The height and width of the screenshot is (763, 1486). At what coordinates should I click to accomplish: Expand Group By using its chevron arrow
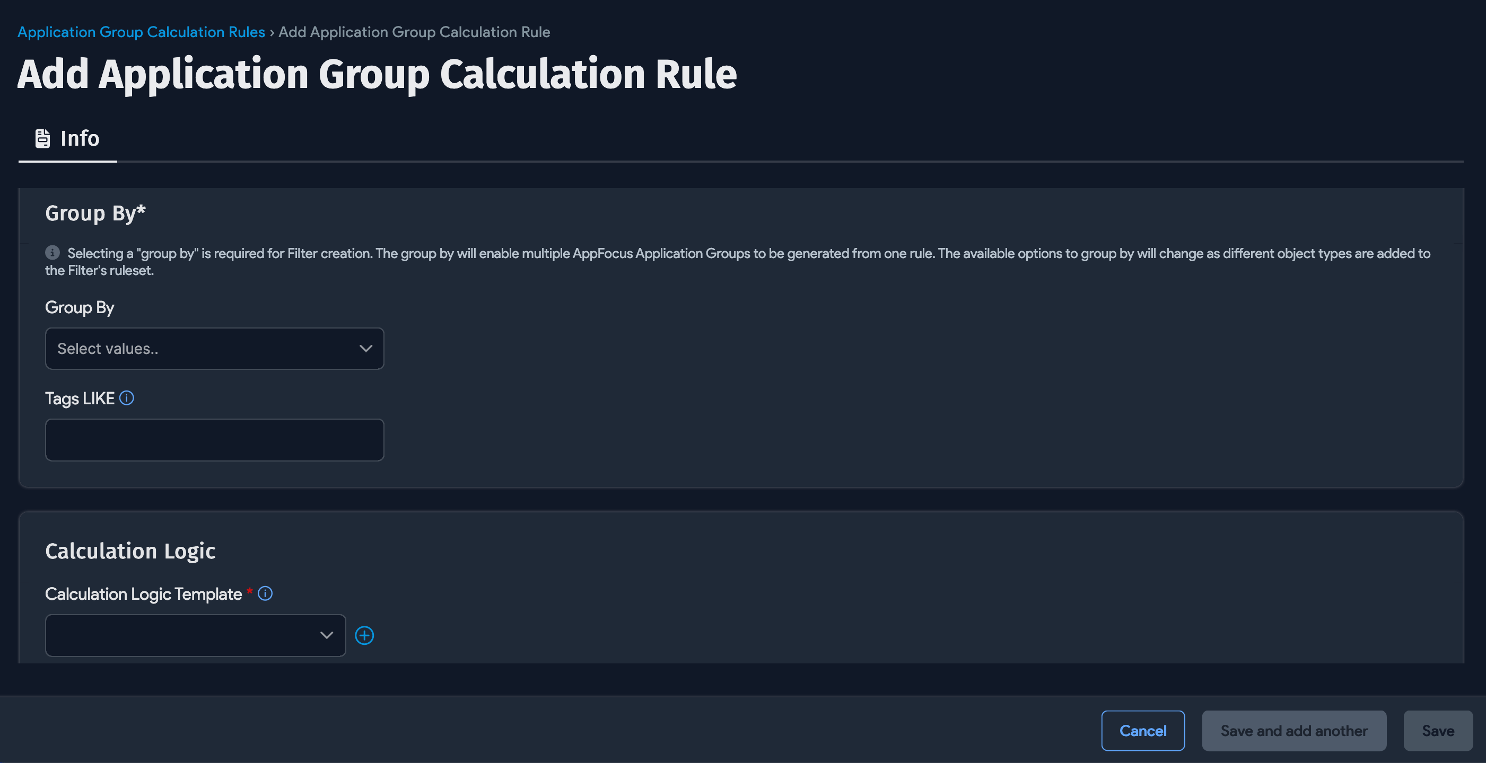click(x=366, y=349)
